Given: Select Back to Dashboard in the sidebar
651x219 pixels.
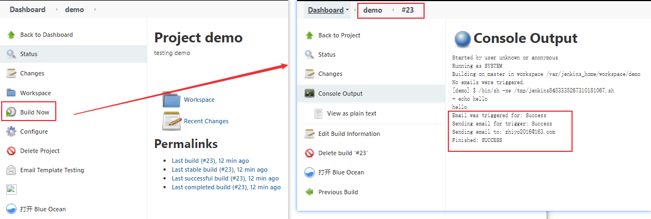Looking at the screenshot, I should (x=46, y=35).
